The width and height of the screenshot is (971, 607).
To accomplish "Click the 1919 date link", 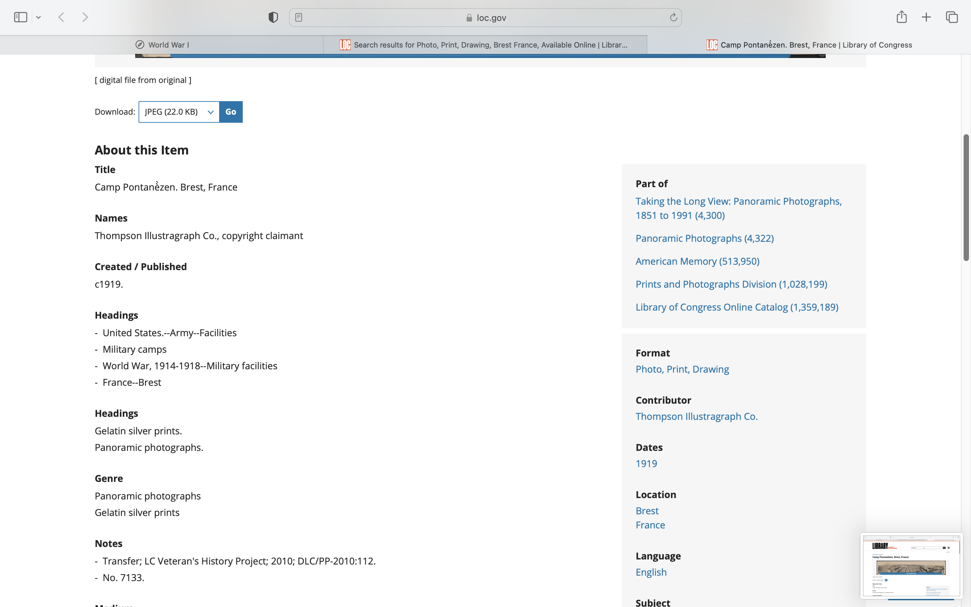I will (x=646, y=463).
